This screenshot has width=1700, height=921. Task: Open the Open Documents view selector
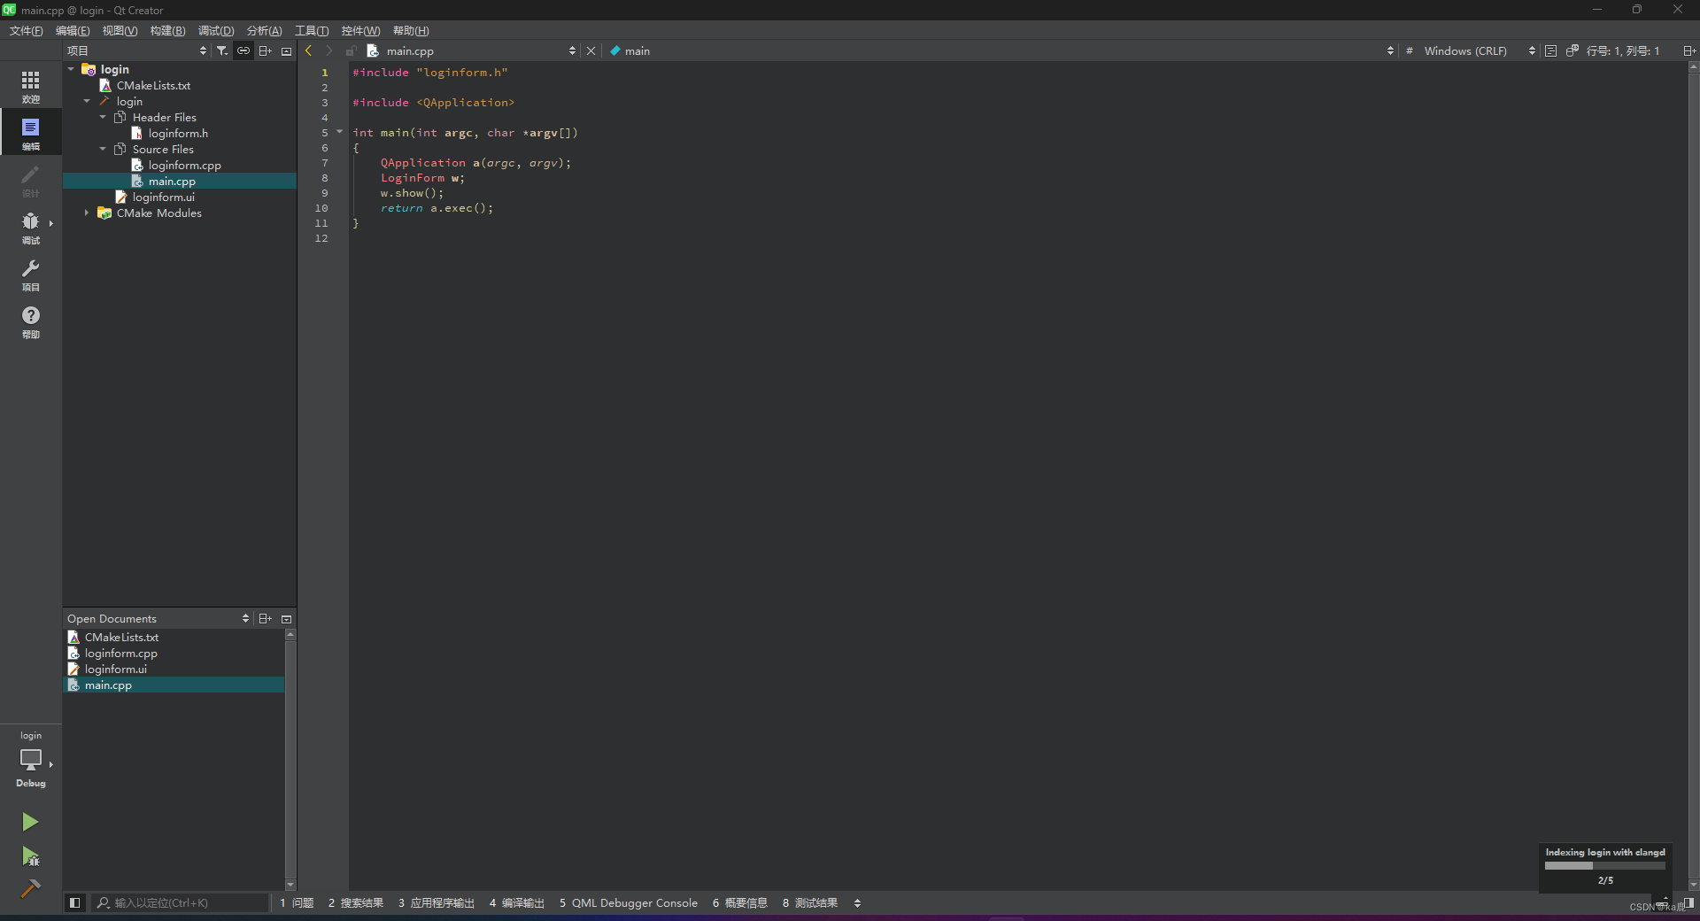158,618
